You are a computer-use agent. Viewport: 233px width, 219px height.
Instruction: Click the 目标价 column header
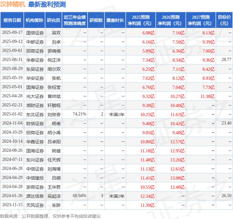point(224,20)
